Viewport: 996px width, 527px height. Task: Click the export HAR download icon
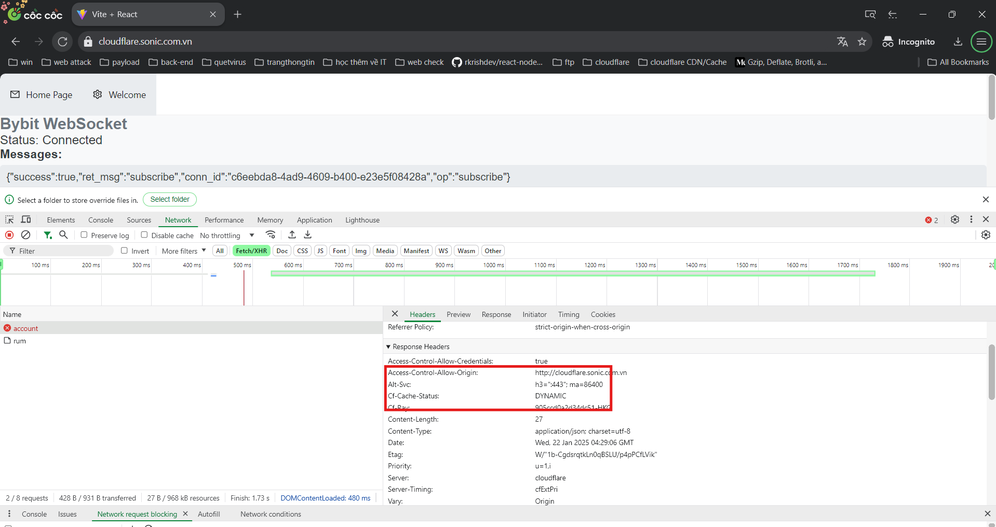tap(308, 235)
